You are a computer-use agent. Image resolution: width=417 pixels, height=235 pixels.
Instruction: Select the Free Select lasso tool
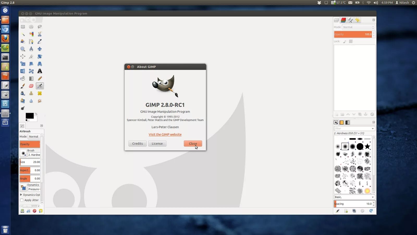(x=40, y=27)
